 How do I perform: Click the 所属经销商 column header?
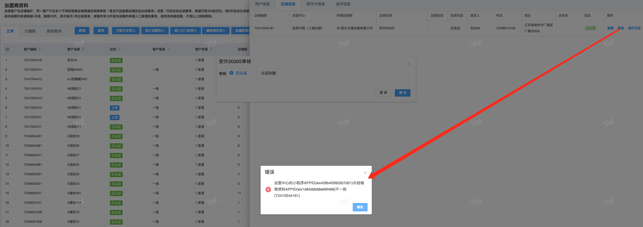pos(345,16)
